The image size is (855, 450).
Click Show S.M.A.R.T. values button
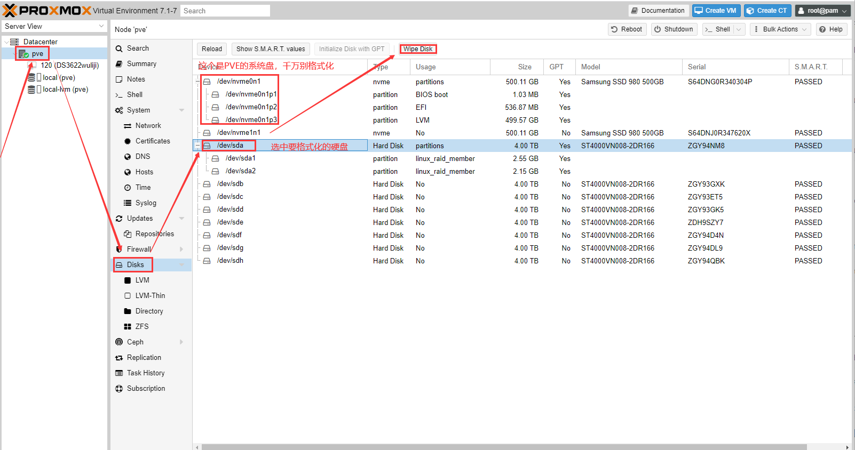[x=271, y=49]
